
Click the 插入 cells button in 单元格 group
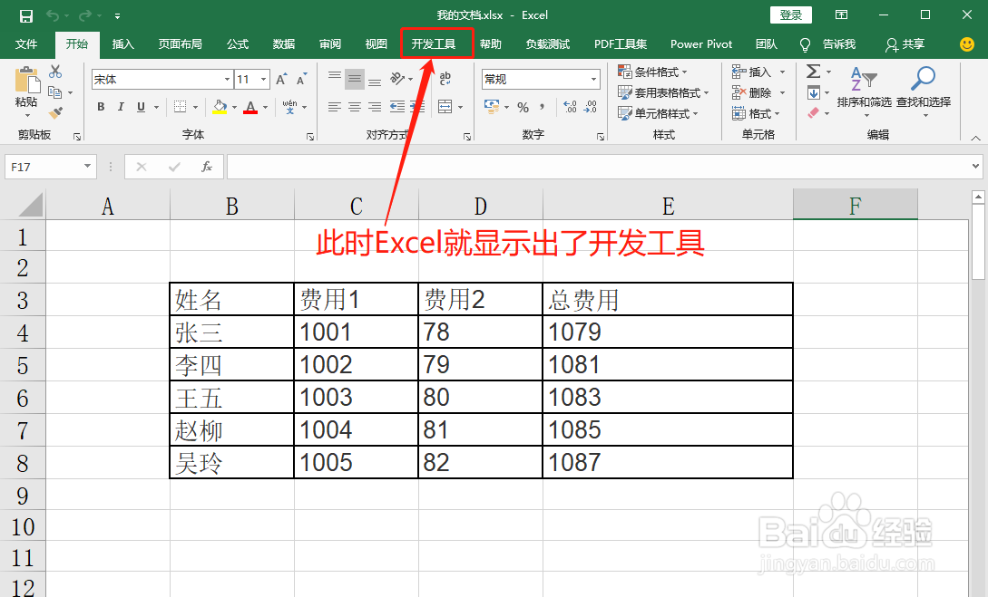tap(758, 72)
